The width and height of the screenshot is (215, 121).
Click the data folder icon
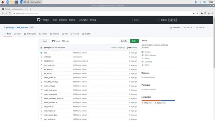pos(41,53)
